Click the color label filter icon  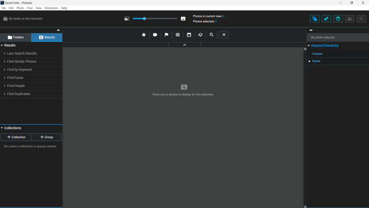[x=155, y=35]
